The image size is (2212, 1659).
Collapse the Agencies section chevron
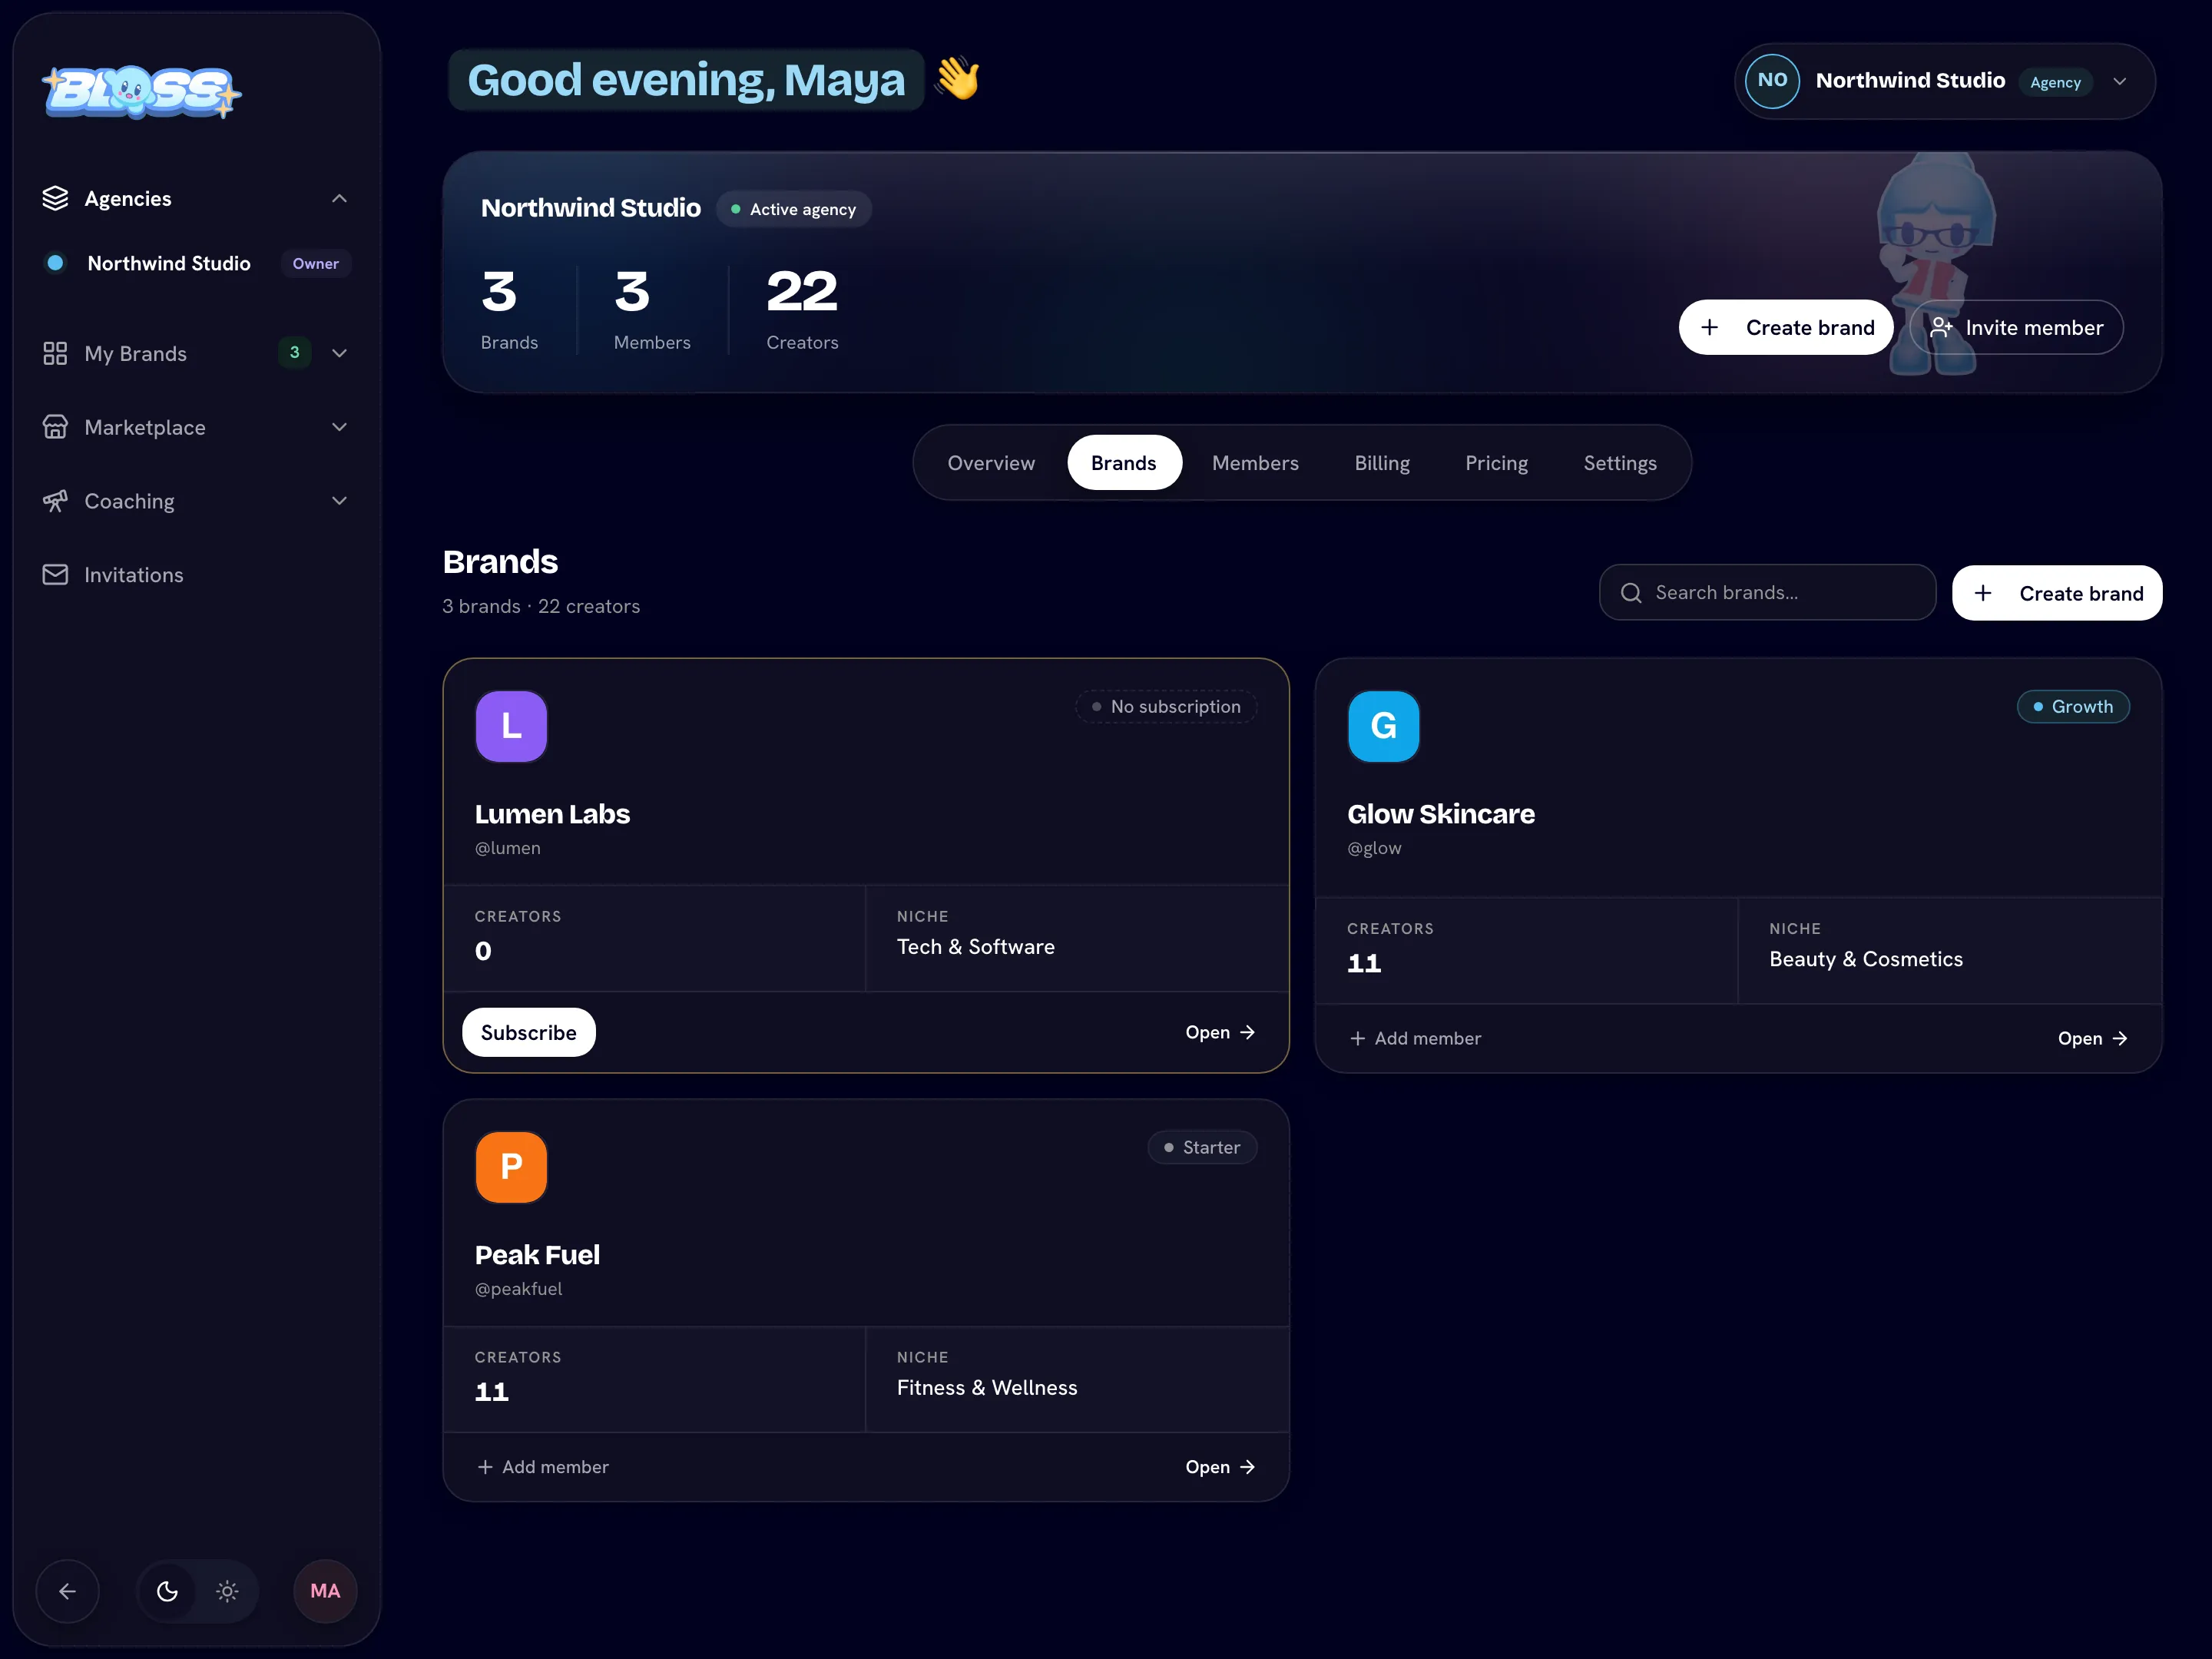click(339, 198)
